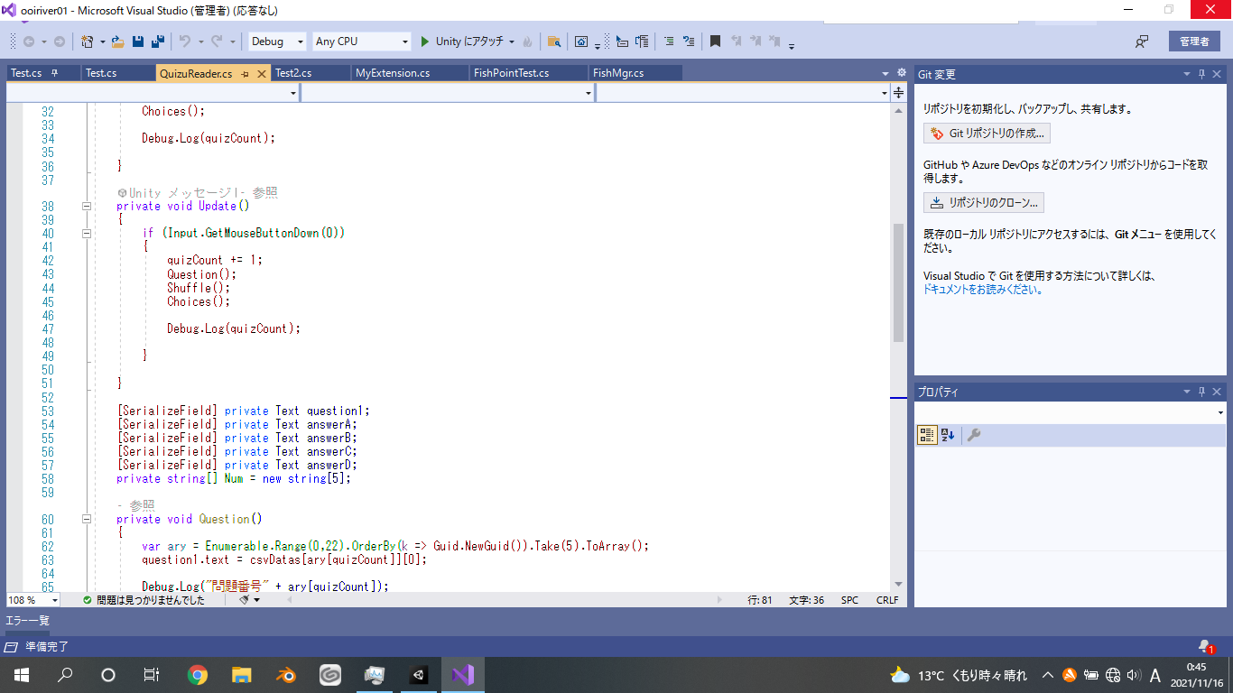Click the CRLF line ending indicator

pyautogui.click(x=886, y=600)
